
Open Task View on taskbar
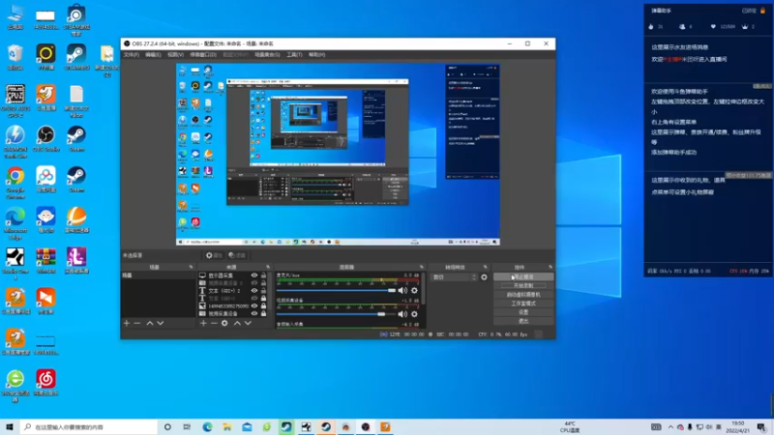pos(187,427)
